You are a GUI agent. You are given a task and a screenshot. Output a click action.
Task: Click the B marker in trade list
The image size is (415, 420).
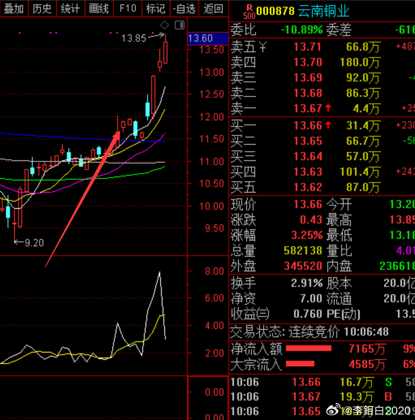[x=389, y=397]
